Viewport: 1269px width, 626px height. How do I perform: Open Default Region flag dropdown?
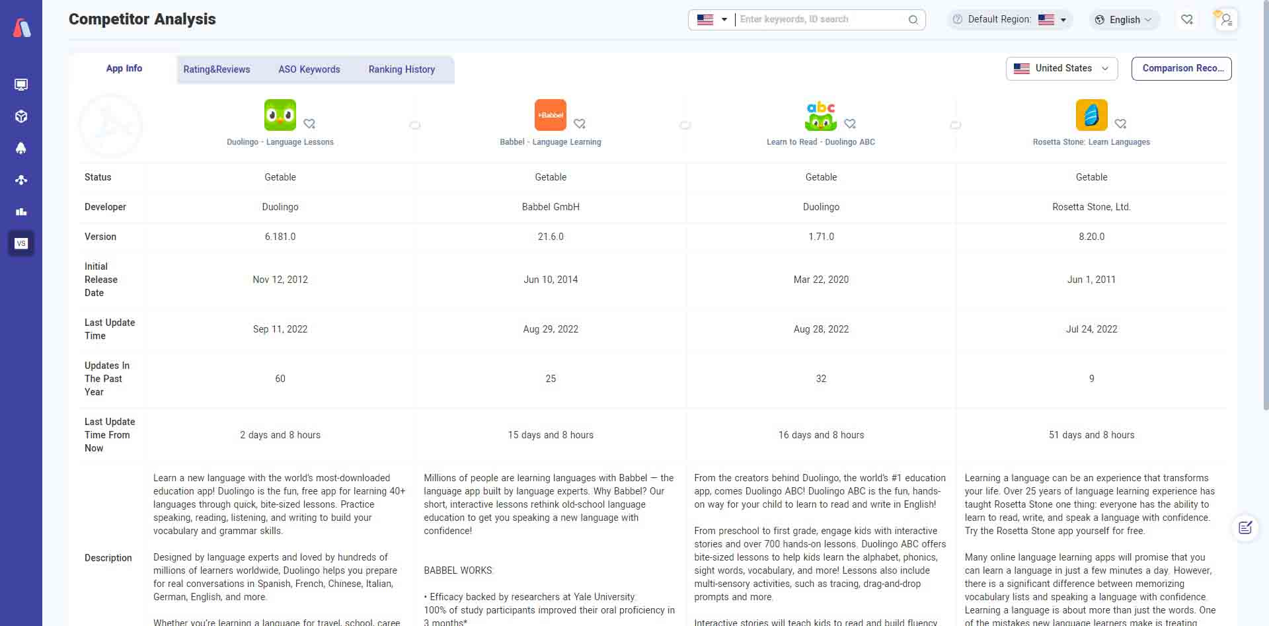[1052, 20]
